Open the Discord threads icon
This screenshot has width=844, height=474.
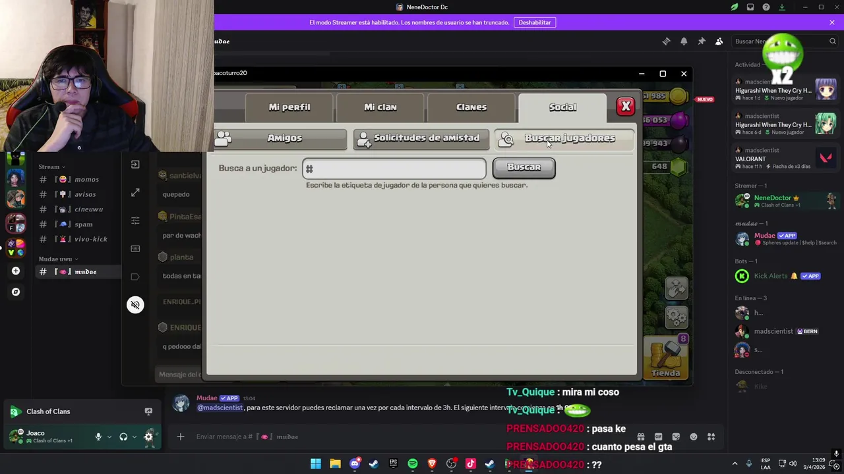666,41
